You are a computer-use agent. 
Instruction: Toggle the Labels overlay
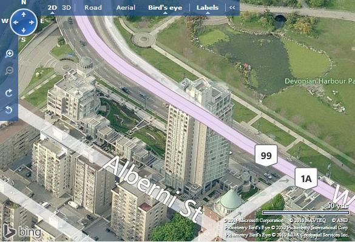[x=208, y=8]
